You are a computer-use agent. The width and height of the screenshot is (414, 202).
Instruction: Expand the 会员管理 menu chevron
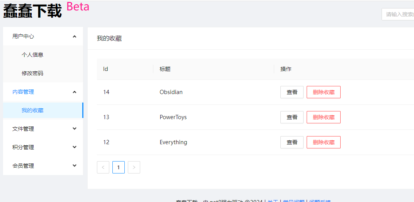tap(75, 166)
